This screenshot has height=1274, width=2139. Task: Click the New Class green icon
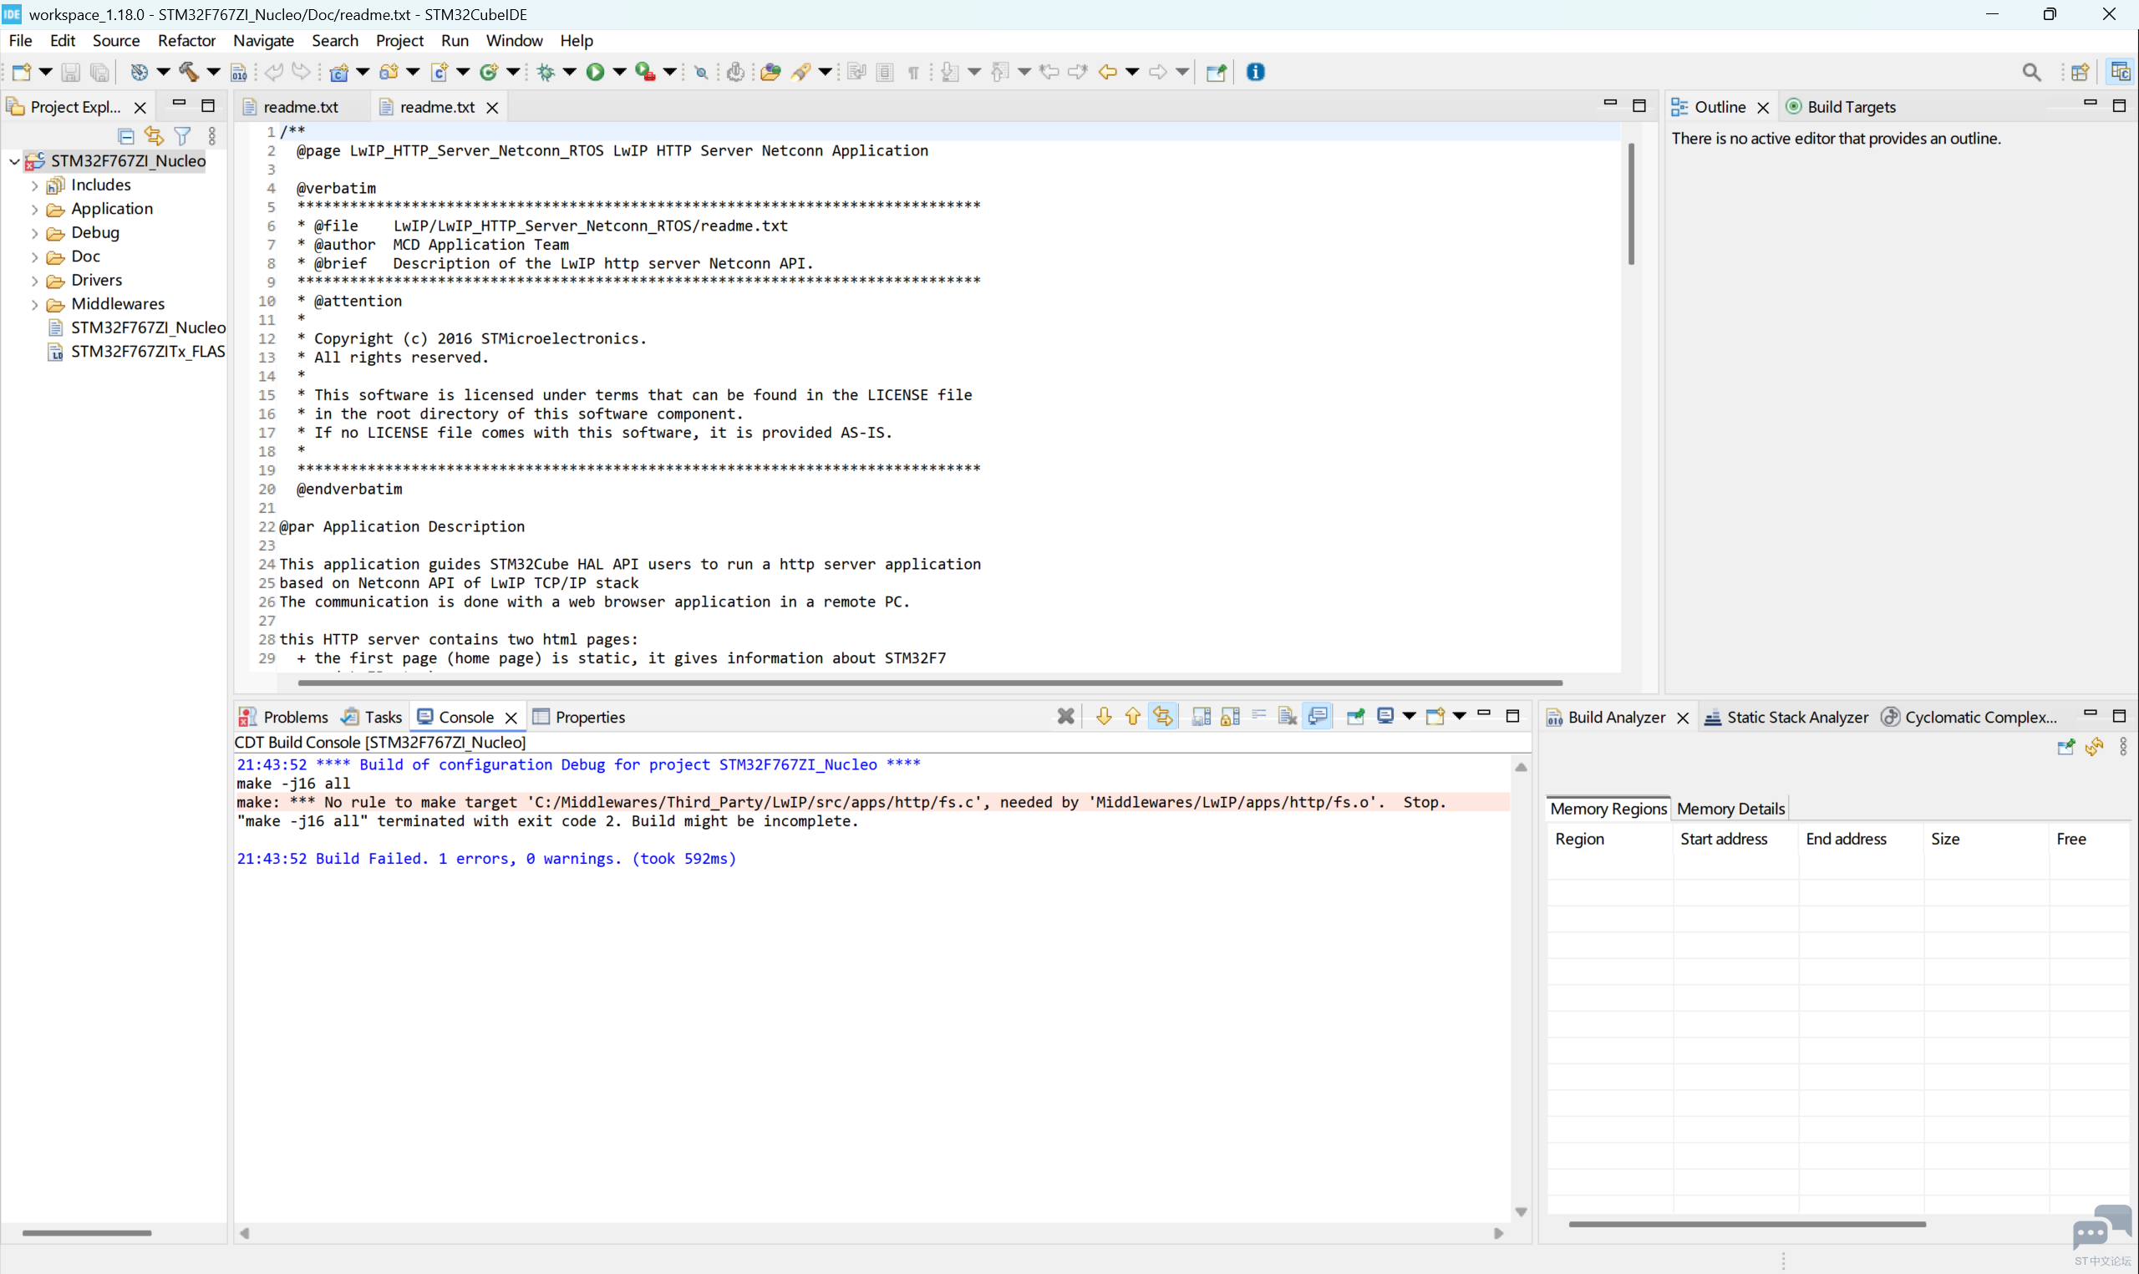tap(490, 72)
